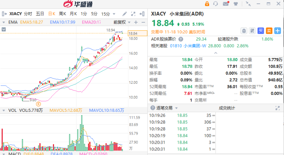
Task: Collapse the ADR info section with up chevron
Action: pos(215,53)
